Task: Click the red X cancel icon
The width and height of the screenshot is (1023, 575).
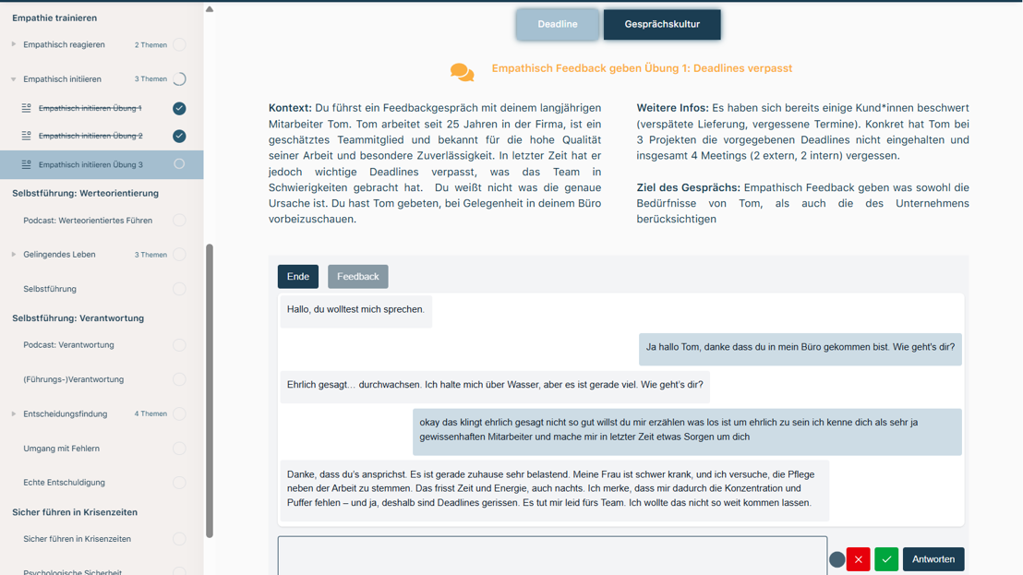Action: 858,559
